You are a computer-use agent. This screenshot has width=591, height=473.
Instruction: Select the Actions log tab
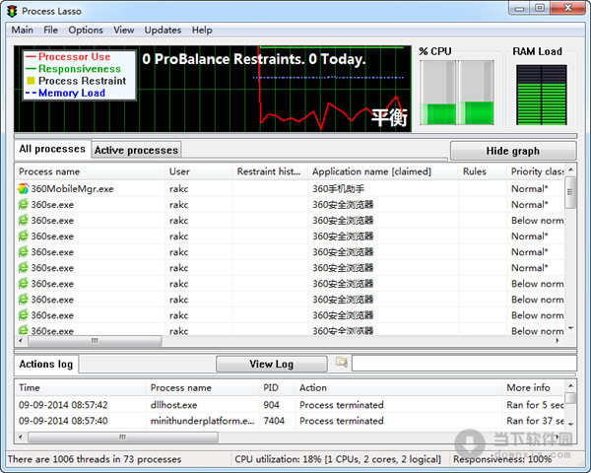(x=46, y=364)
